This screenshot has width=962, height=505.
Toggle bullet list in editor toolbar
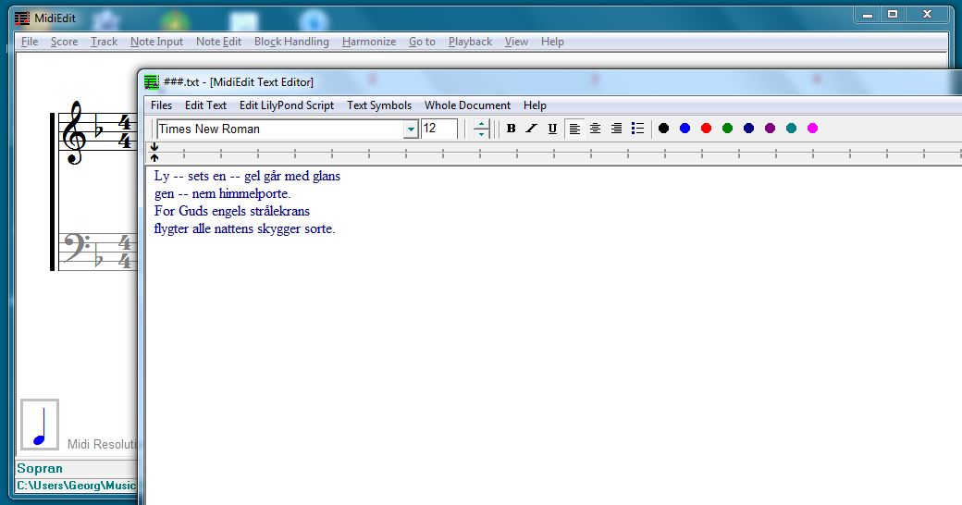coord(637,129)
